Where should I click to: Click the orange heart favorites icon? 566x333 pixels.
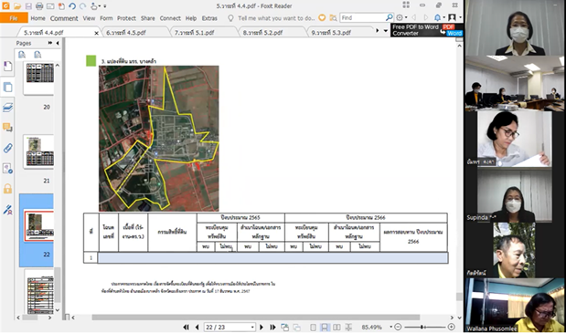pyautogui.click(x=322, y=17)
